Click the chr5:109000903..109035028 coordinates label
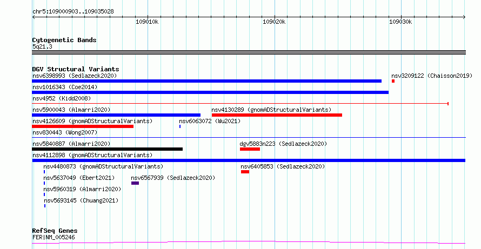481x249 pixels. [x=73, y=12]
